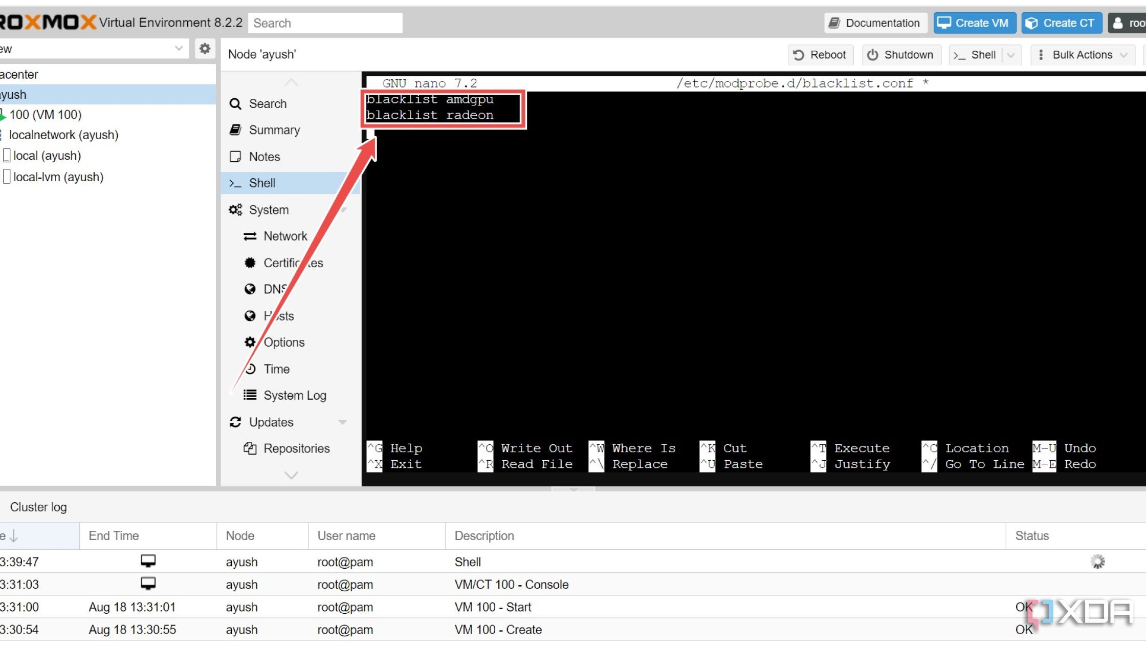
Task: Click the Shell dropdown arrow button
Action: tap(1012, 54)
